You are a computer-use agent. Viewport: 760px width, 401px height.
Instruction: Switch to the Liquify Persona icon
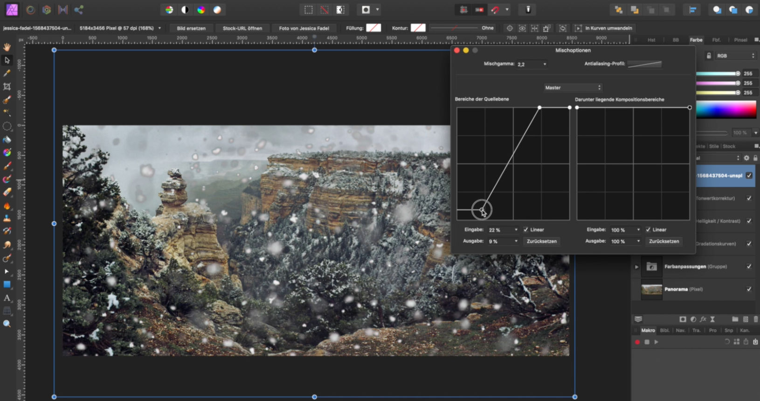tap(31, 9)
